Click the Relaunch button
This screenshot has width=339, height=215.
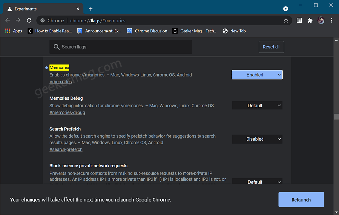click(x=301, y=200)
